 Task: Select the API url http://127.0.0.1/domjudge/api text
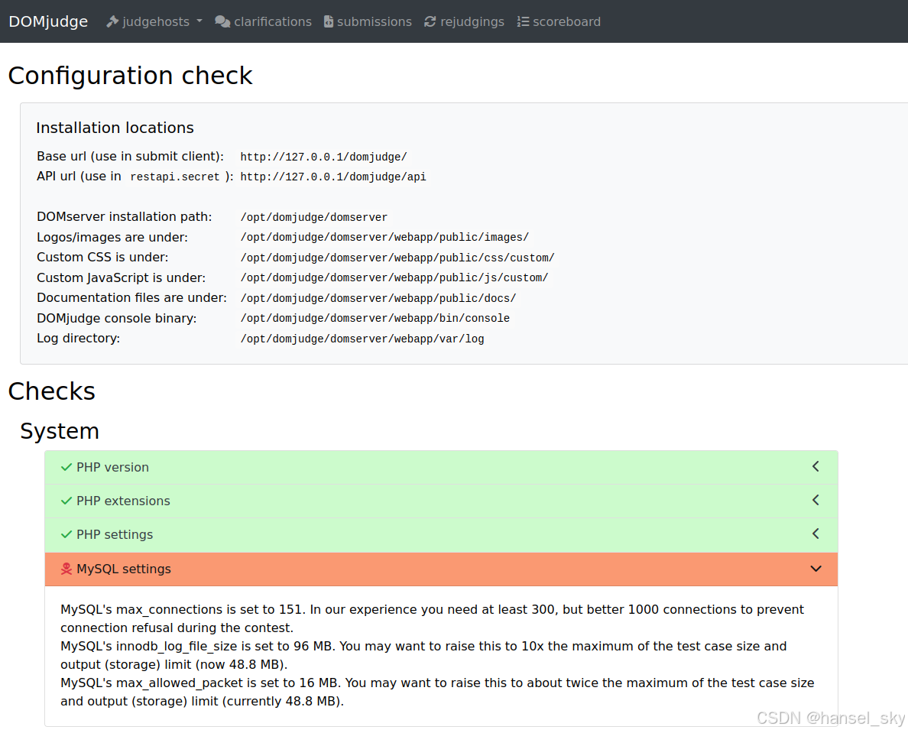(x=333, y=177)
